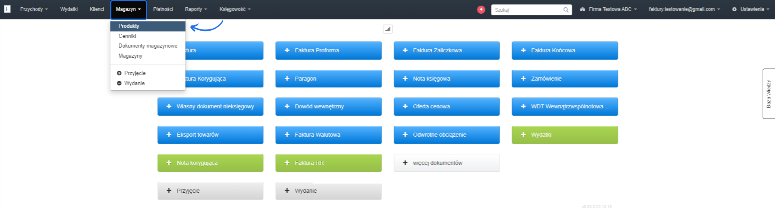The width and height of the screenshot is (775, 208).
Task: Collapse the Magazyn dropdown menu
Action: coord(128,10)
